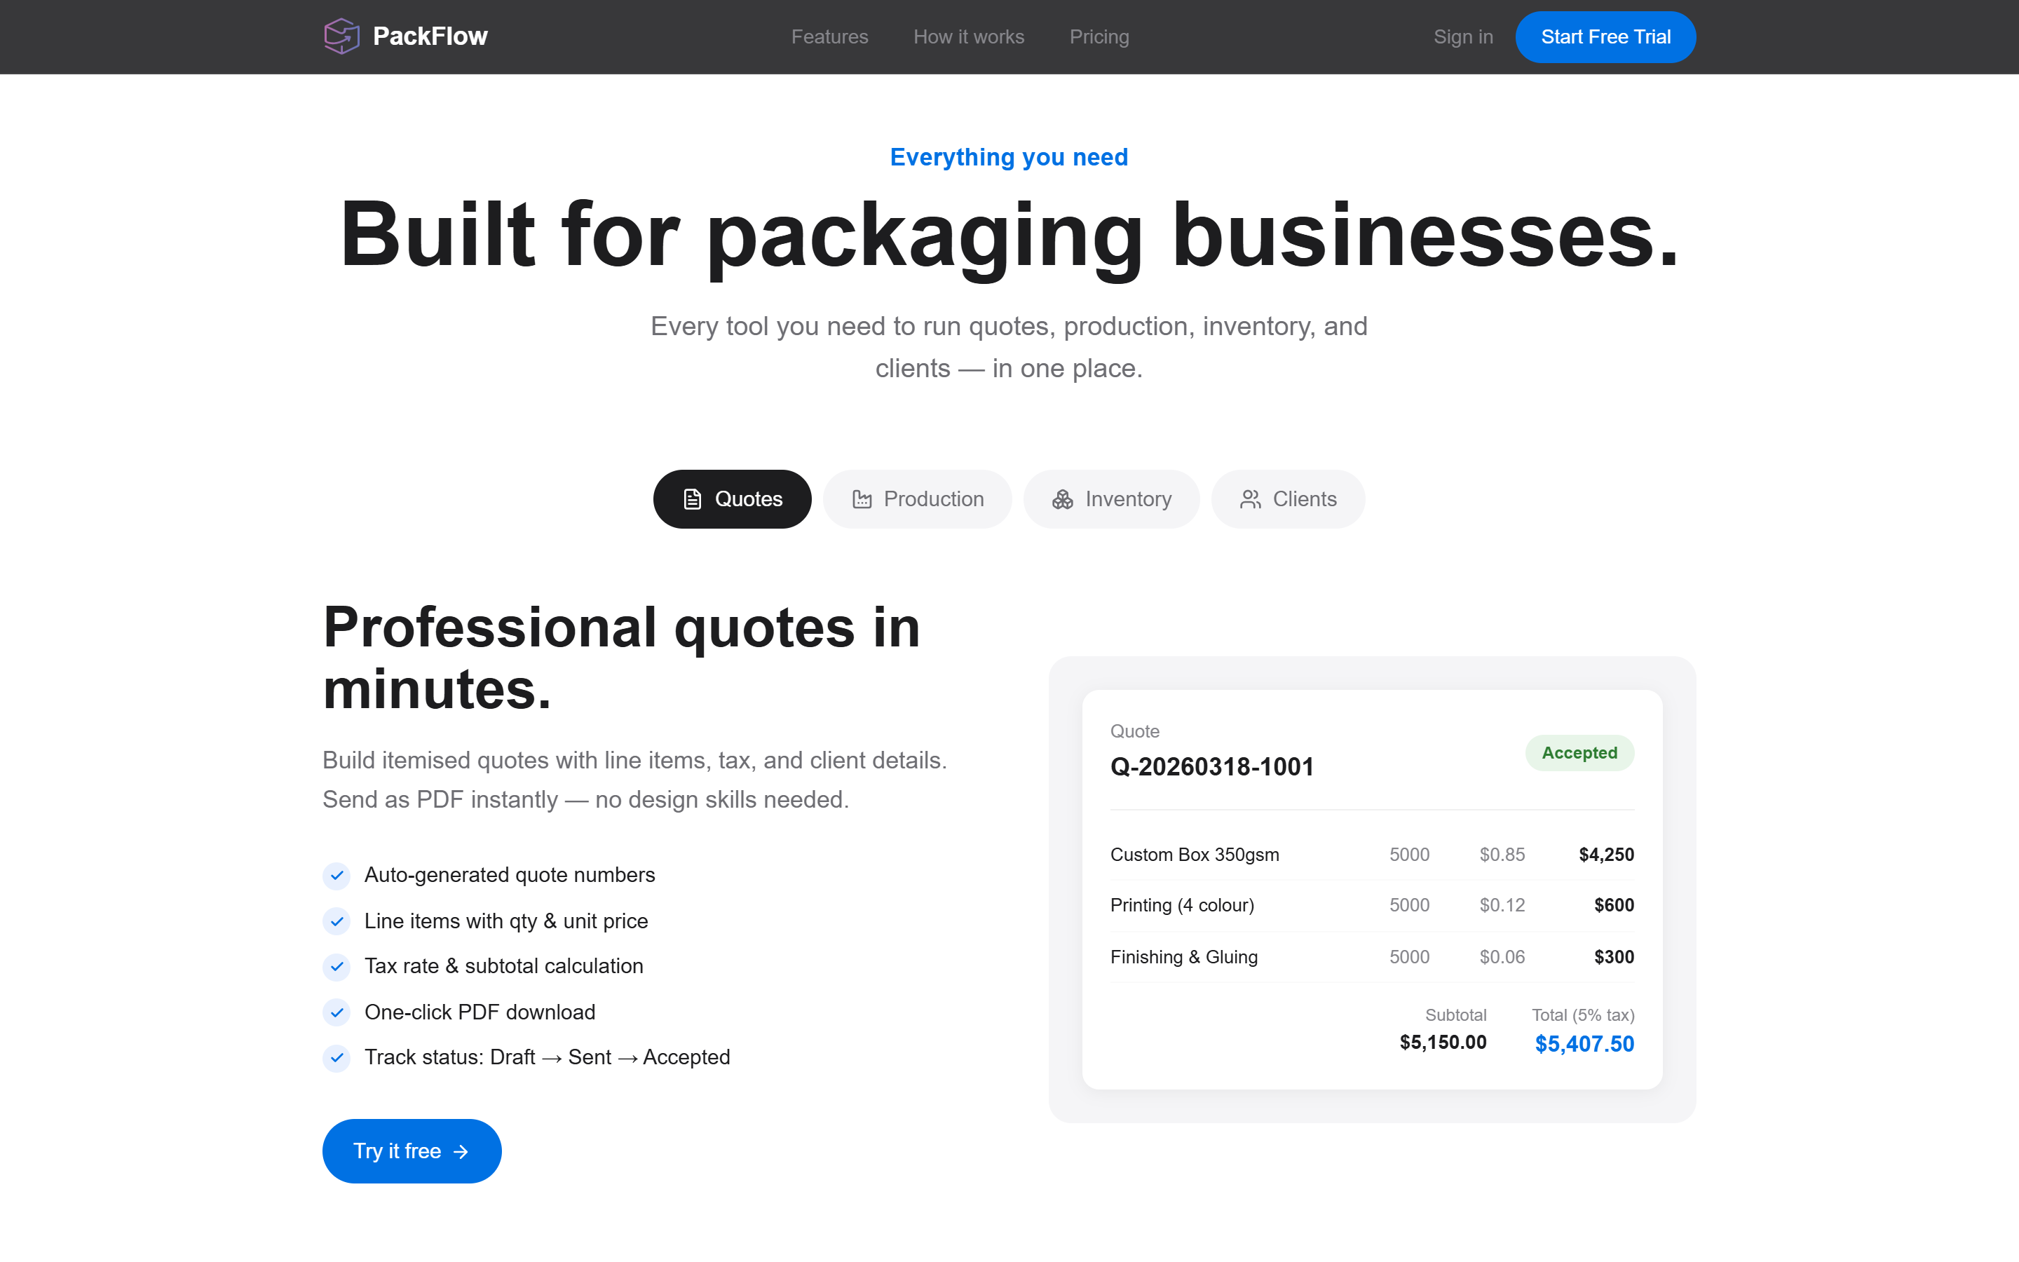2019x1262 pixels.
Task: Select the Inventory pill tab
Action: 1111,498
